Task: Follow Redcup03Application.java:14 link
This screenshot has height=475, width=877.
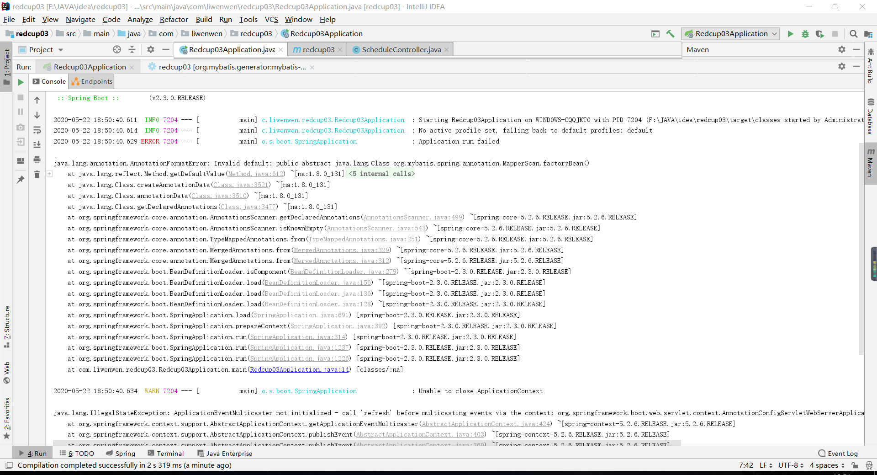Action: 299,369
